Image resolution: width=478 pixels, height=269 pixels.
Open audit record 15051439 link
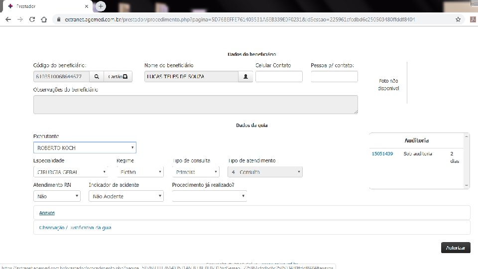382,154
